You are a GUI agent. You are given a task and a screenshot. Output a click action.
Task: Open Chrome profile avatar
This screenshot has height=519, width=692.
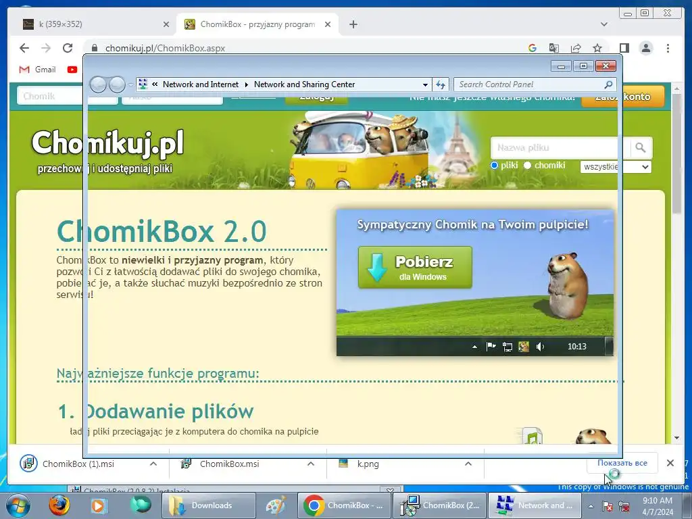click(x=646, y=48)
